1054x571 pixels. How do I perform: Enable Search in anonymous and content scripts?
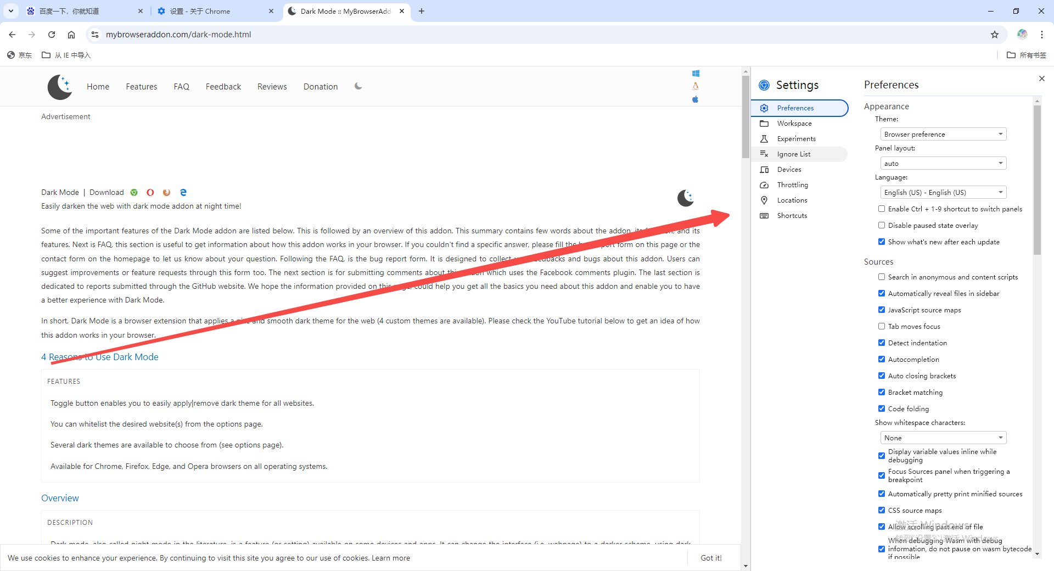tap(882, 277)
